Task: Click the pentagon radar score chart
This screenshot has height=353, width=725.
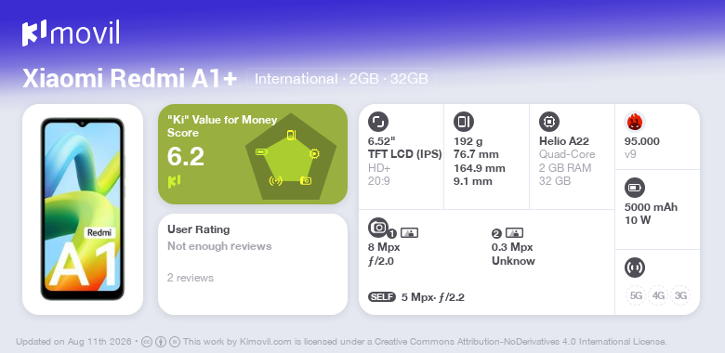Action: click(291, 157)
